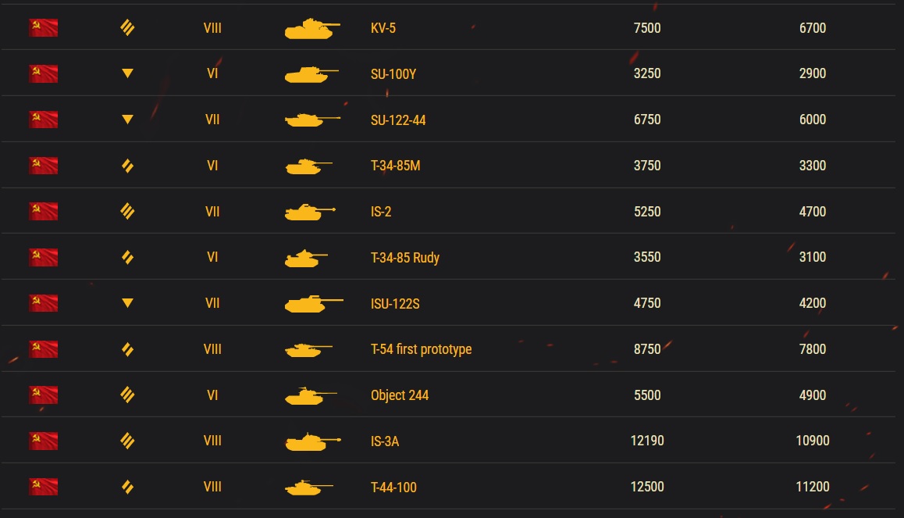Select the heavy tank class icon for IS-3A
904x518 pixels.
(127, 441)
